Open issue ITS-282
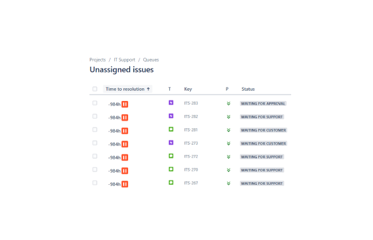This screenshot has width=373, height=240. [191, 117]
